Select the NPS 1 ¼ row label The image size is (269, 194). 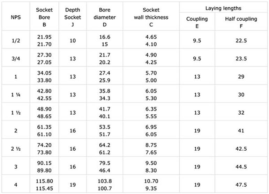point(16,95)
